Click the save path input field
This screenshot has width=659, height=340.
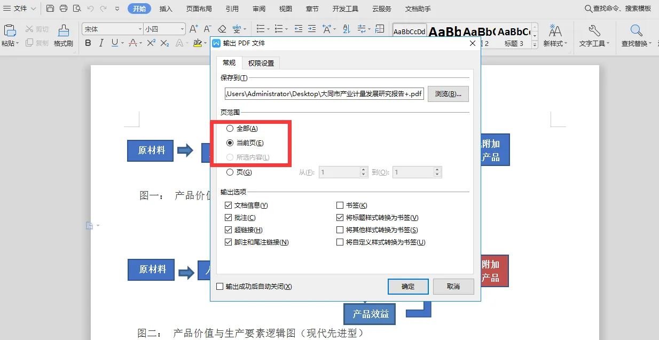pyautogui.click(x=324, y=94)
